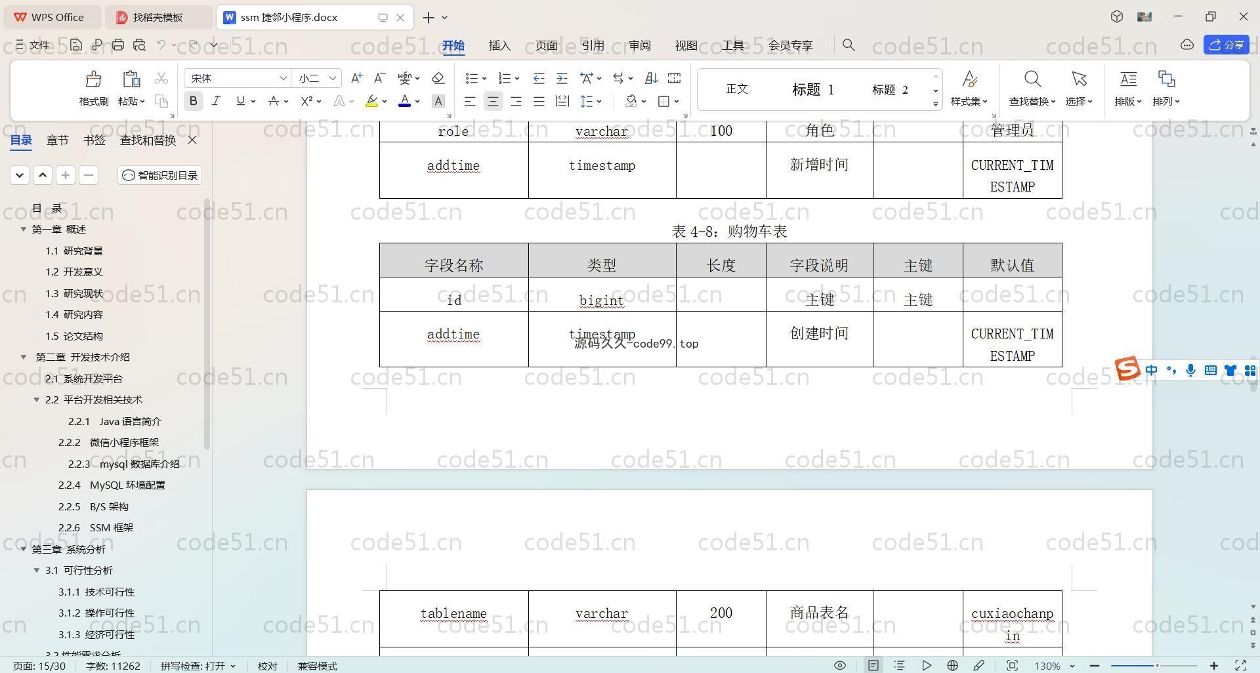Open the Find and Replace magnifier tool
The width and height of the screenshot is (1260, 673).
coord(1032,79)
